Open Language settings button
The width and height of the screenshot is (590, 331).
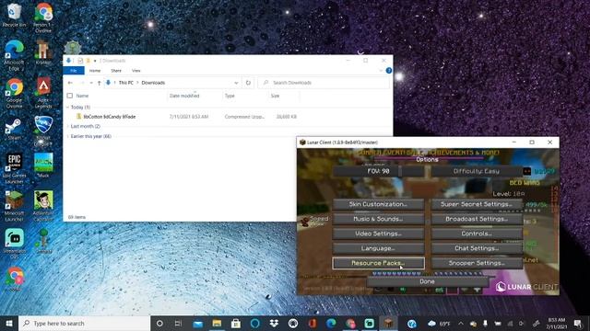[x=378, y=248]
